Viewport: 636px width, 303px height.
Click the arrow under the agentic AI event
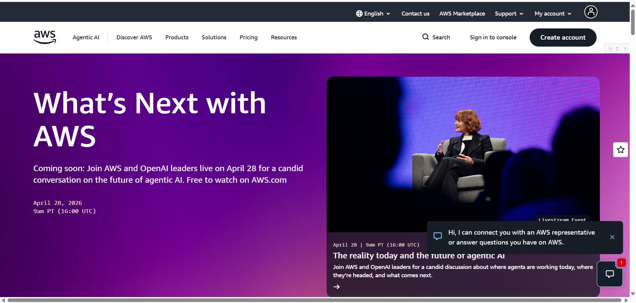click(x=337, y=287)
